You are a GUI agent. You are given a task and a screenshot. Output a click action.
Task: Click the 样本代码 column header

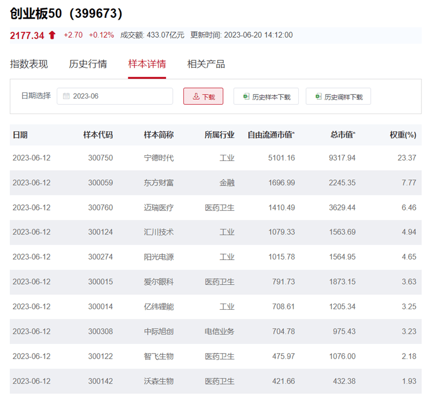(98, 135)
